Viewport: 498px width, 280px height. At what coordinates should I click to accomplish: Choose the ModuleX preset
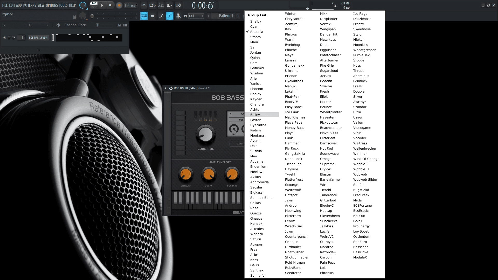pos(360,257)
